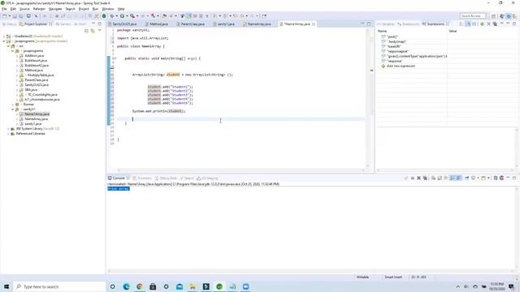Click Task View Cortana circle icon
520x292 pixels.
112,286
